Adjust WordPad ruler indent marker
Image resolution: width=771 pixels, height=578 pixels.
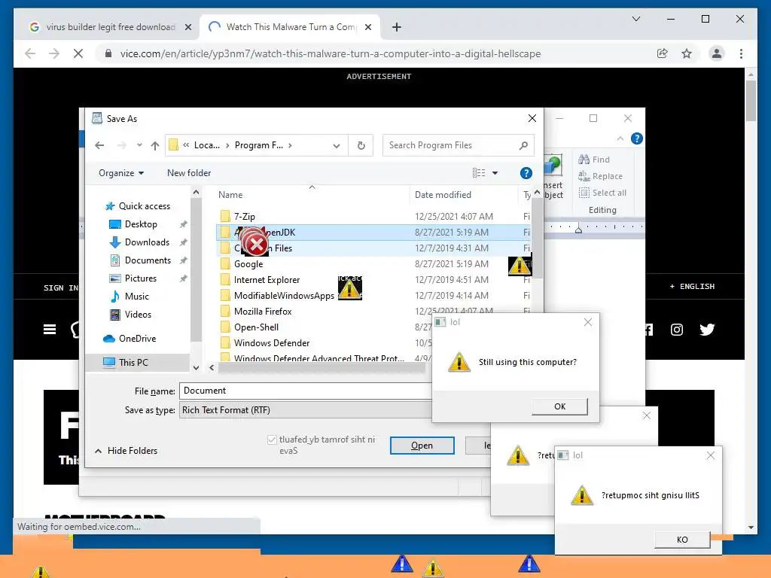[579, 229]
